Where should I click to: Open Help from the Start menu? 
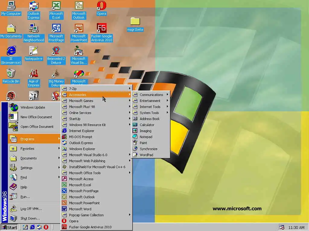34,187
